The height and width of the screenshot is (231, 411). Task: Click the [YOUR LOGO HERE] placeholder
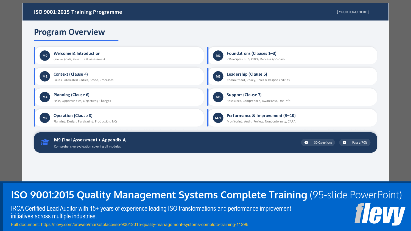click(353, 12)
